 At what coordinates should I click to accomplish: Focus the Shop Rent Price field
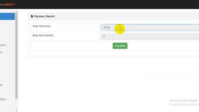150,27
